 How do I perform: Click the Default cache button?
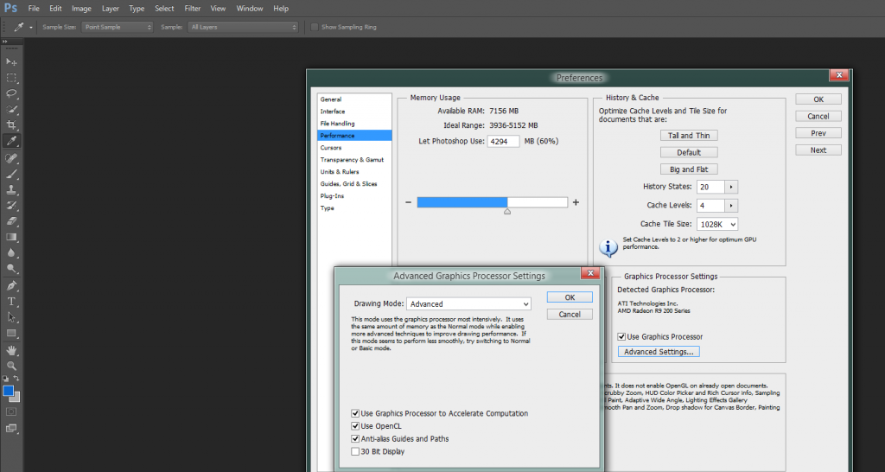click(x=689, y=152)
